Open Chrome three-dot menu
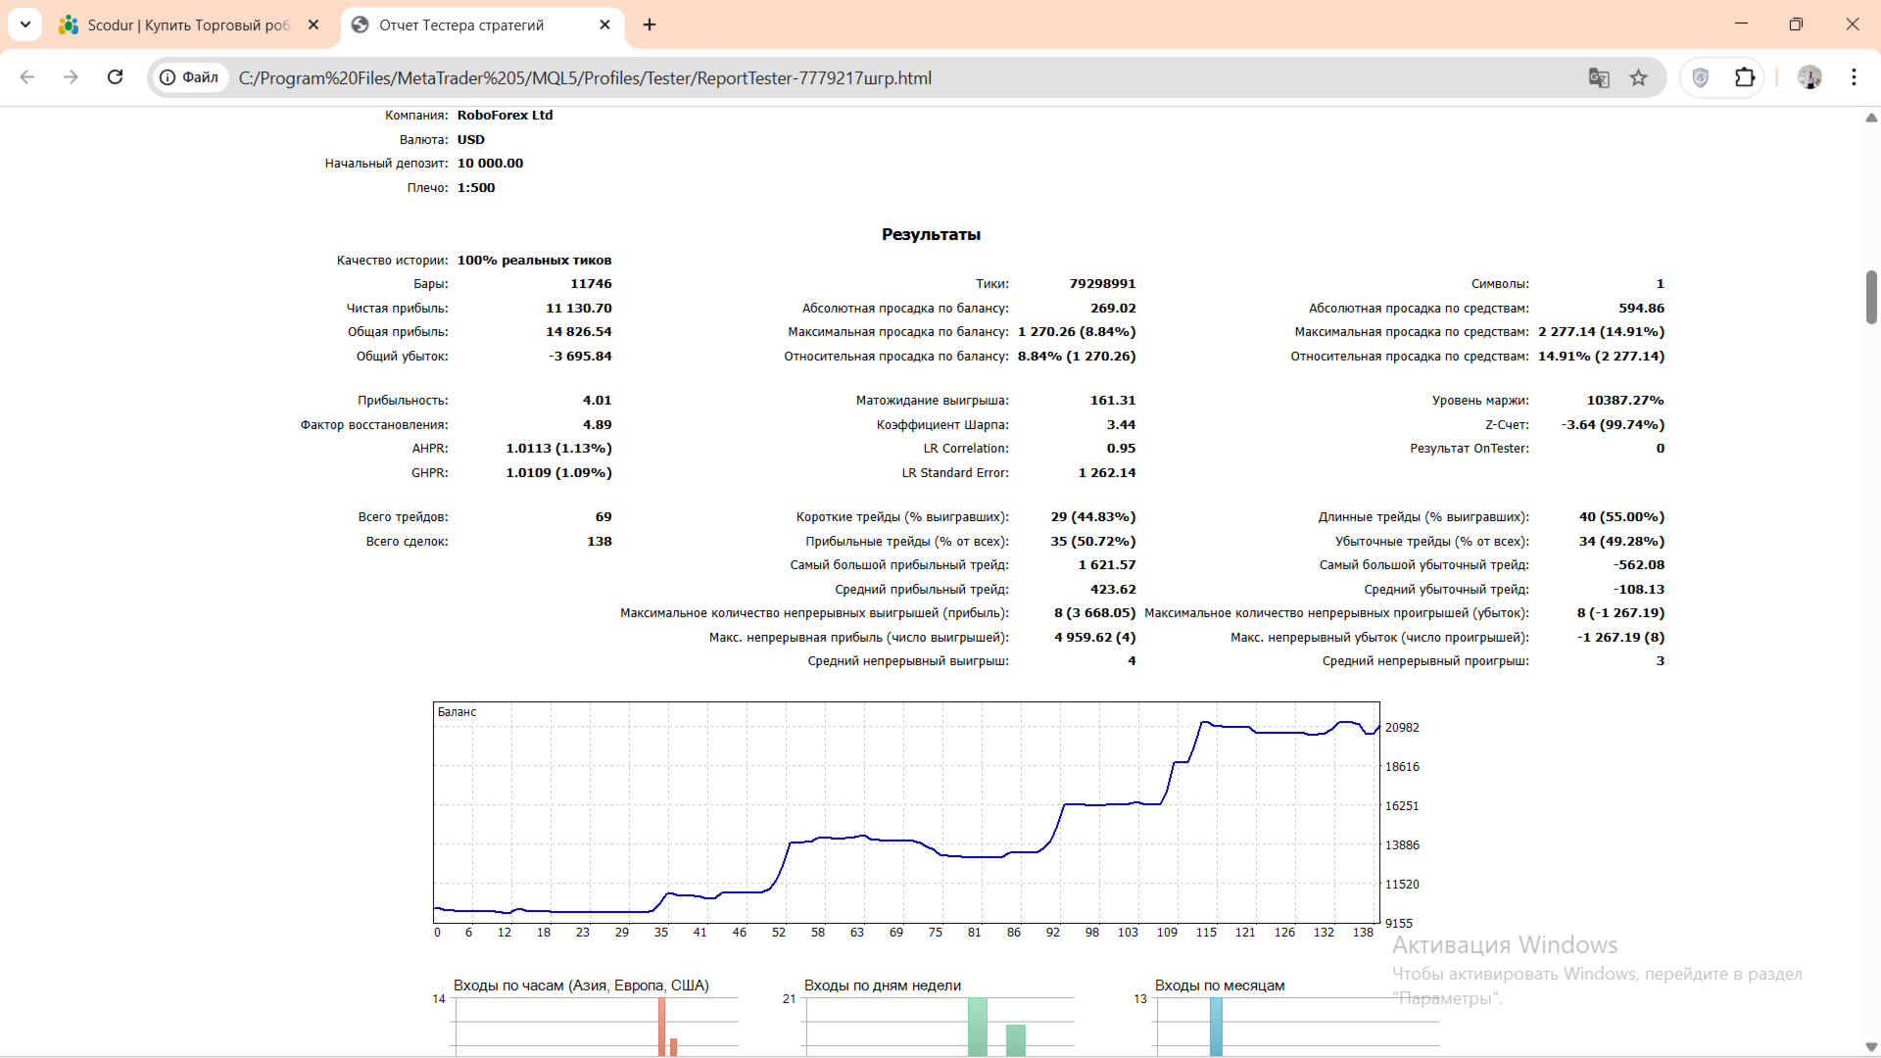The height and width of the screenshot is (1058, 1881). [1854, 77]
